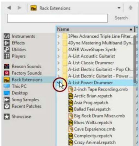Open Utilities label in the sidebar
This screenshot has width=139, height=146.
tap(19, 49)
